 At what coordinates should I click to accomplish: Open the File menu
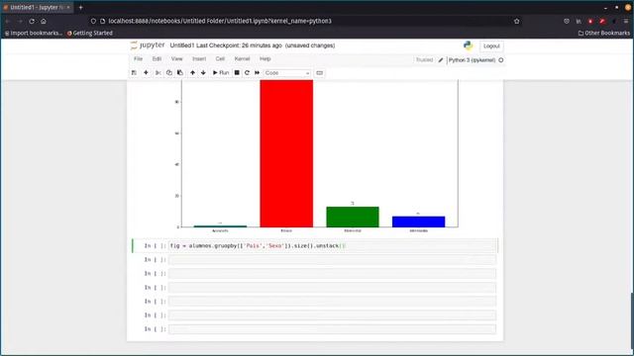[x=139, y=59]
